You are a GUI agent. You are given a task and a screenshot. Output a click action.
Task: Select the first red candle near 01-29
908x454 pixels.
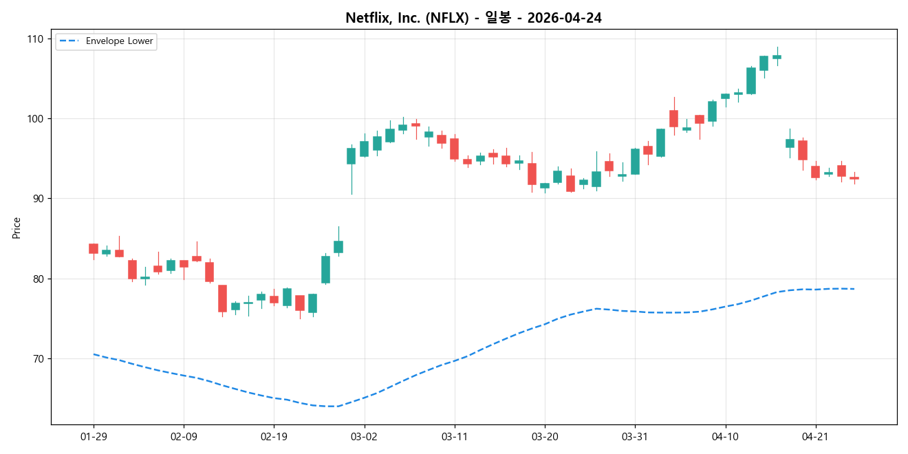point(94,248)
